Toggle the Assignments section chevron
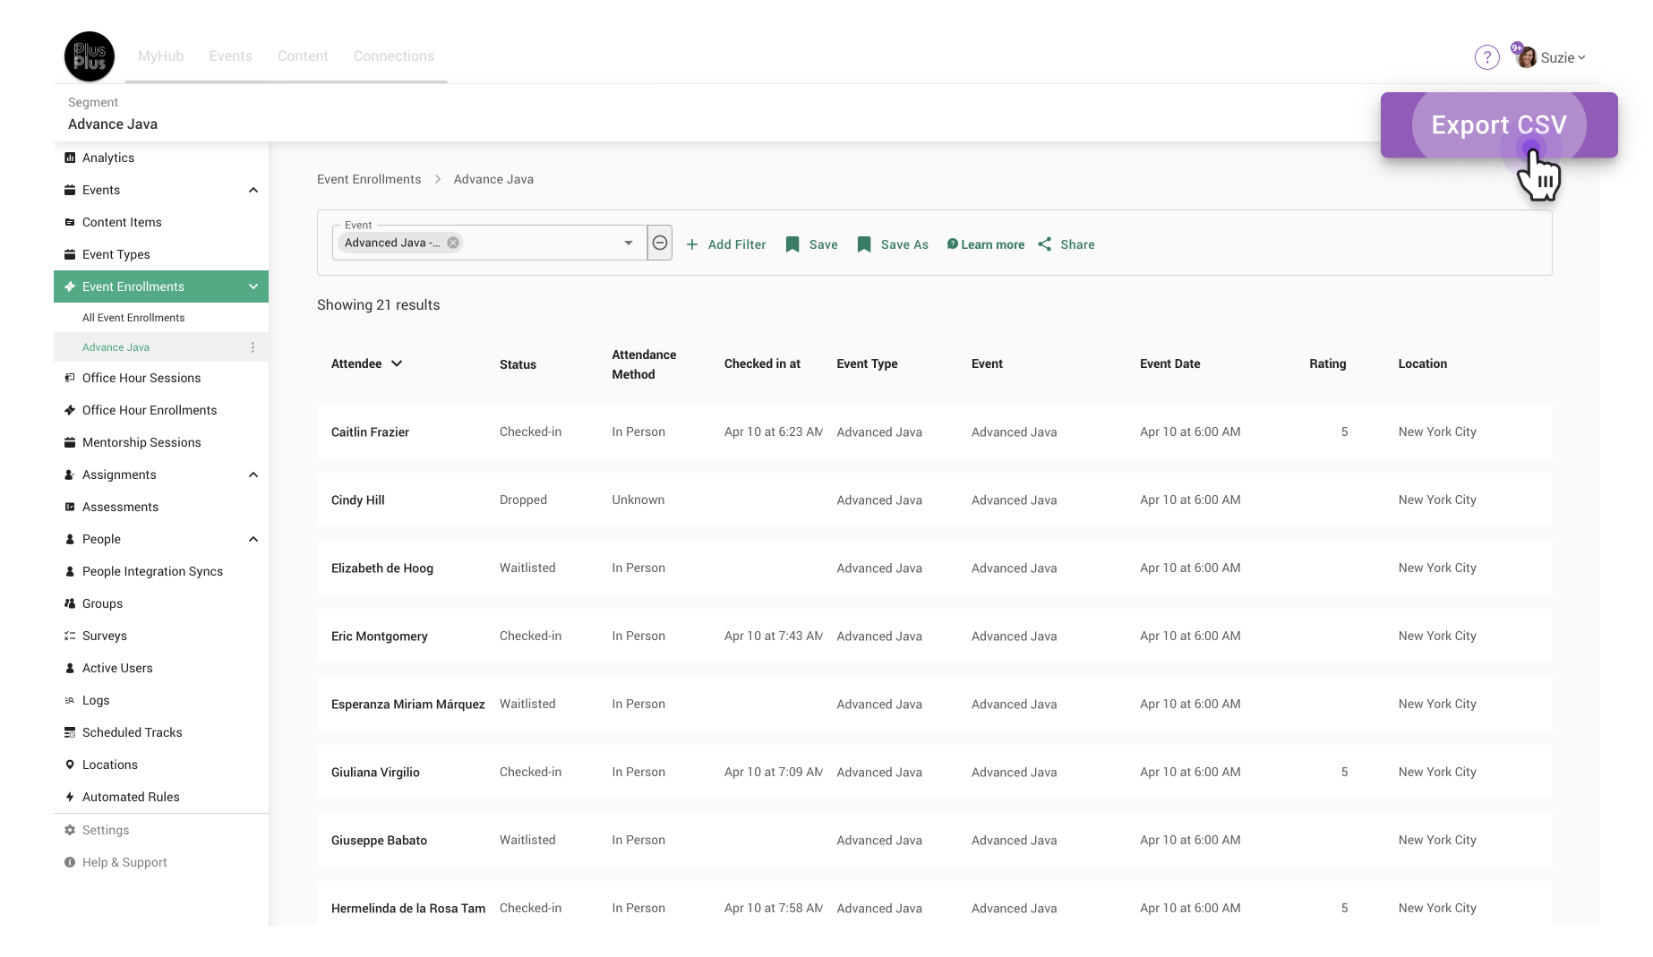This screenshot has height=957, width=1653. click(253, 474)
